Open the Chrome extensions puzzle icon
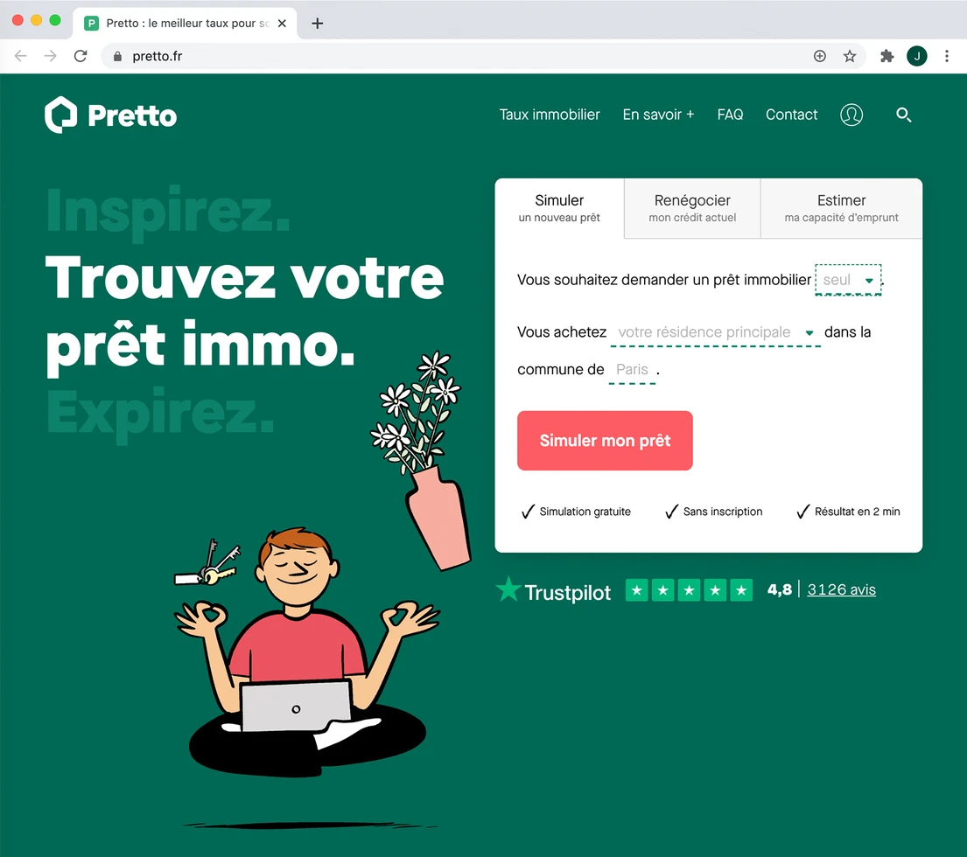 click(886, 56)
